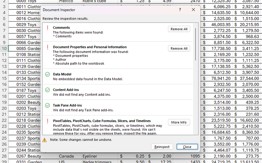262x163 pixels.
Task: Click the value 23,519.50 in row 22
Action: click(x=221, y=120)
